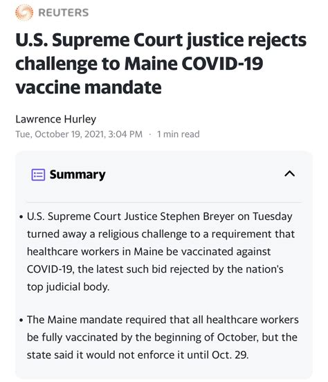Viewport: 328px width, 382px height.
Task: Click the Reuters swirl logo icon
Action: pyautogui.click(x=24, y=12)
